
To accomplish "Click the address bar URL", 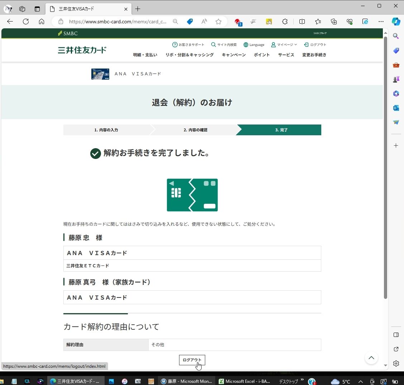I will pyautogui.click(x=117, y=22).
